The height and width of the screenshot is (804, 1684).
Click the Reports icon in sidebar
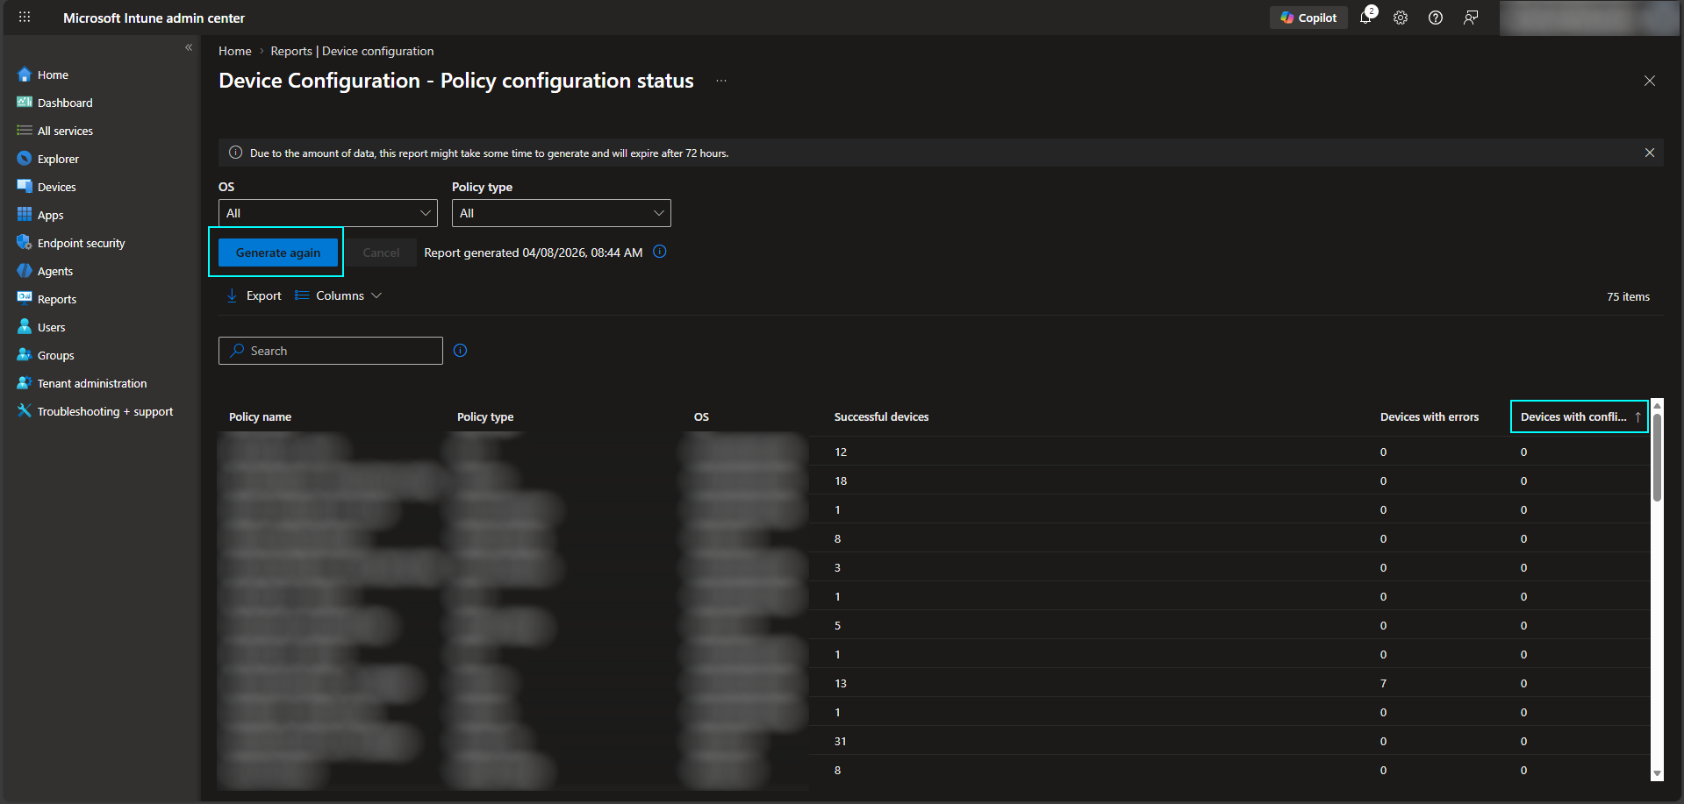25,299
